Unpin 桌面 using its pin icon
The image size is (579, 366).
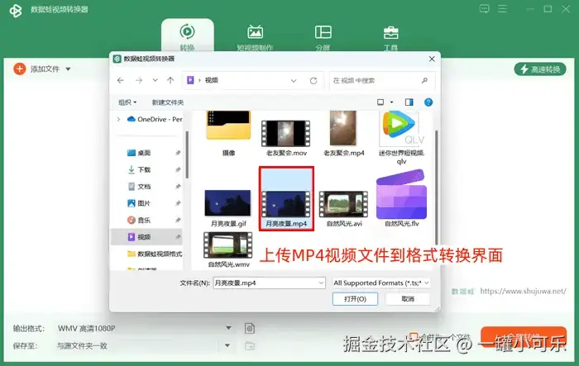tap(178, 153)
